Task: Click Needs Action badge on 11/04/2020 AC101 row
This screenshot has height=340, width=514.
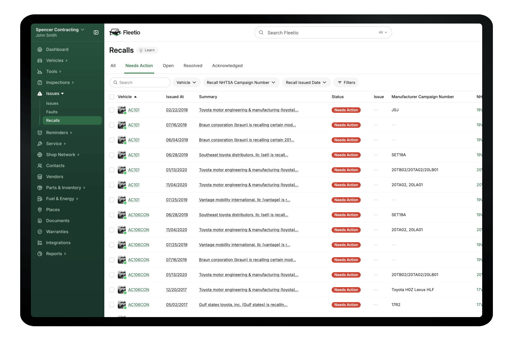Action: click(x=346, y=185)
